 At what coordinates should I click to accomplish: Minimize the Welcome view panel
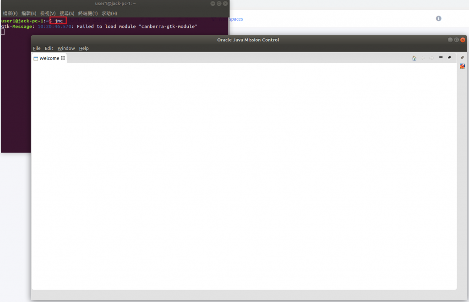(x=441, y=57)
